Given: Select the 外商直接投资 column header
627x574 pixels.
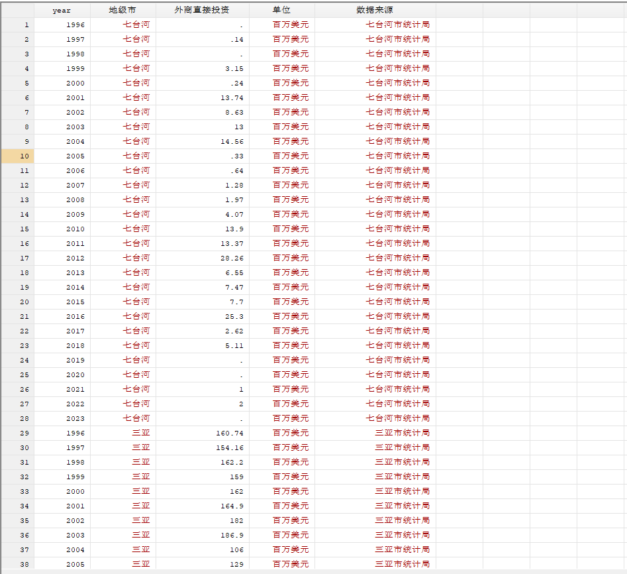Looking at the screenshot, I should tap(203, 11).
